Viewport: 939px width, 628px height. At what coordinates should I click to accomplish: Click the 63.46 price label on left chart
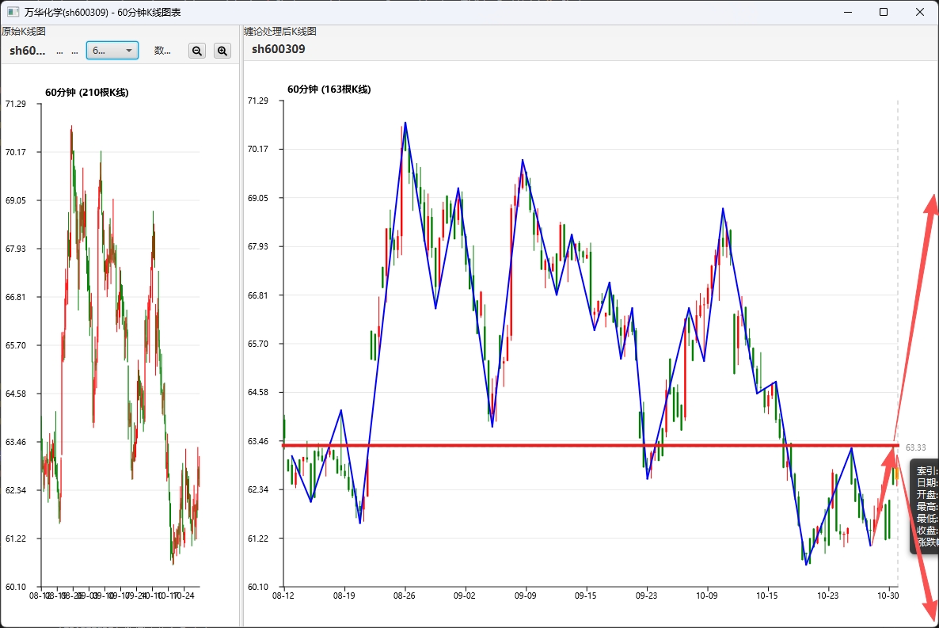click(x=16, y=442)
